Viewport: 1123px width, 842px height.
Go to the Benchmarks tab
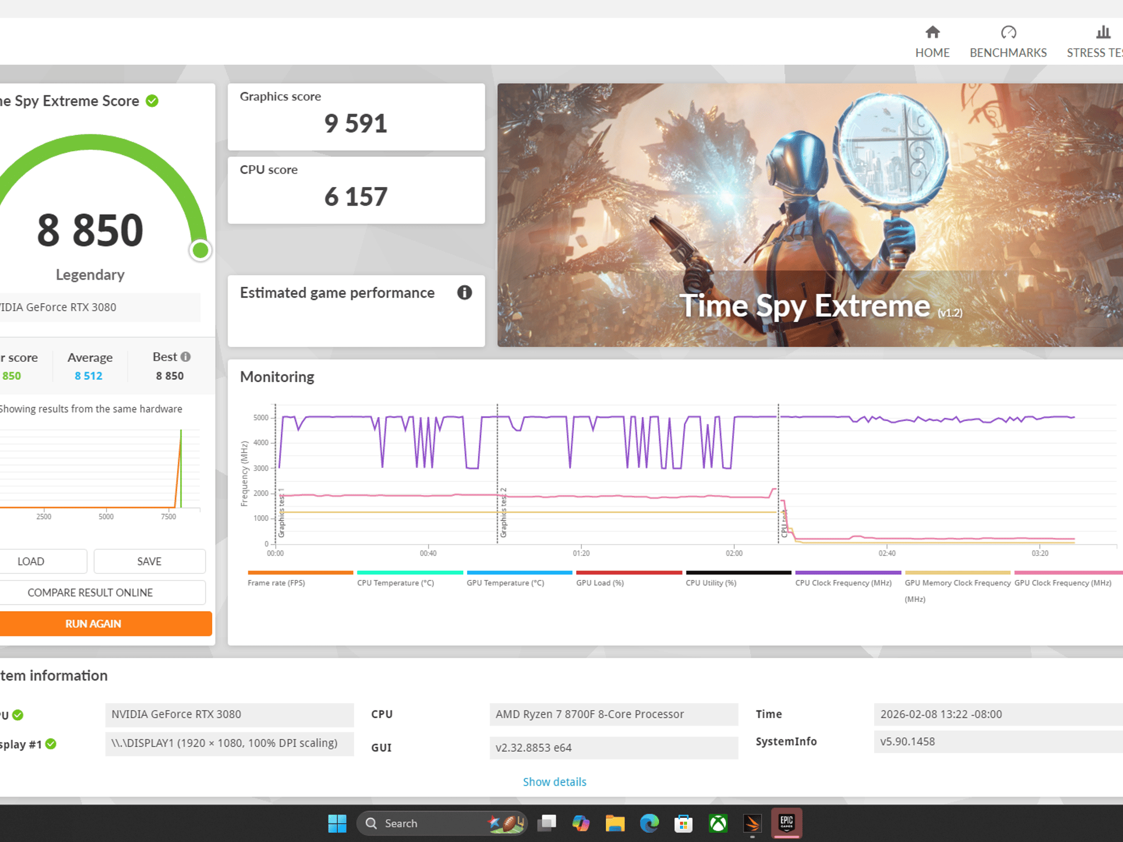coord(1008,42)
